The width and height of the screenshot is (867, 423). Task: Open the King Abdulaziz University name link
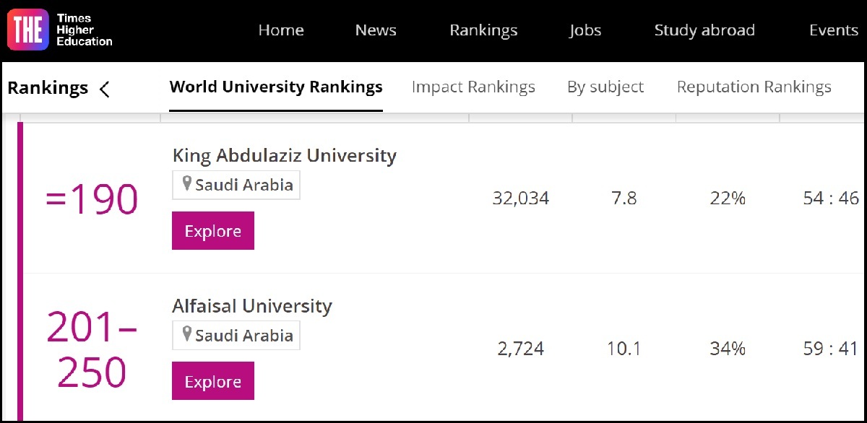pos(284,155)
